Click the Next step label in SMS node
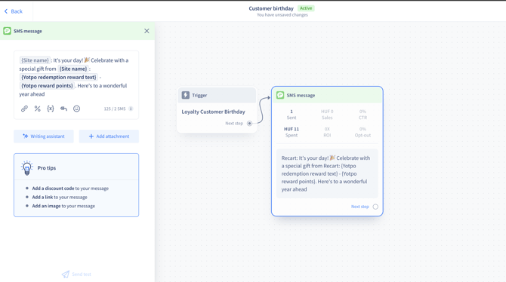The image size is (506, 282). pyautogui.click(x=359, y=207)
